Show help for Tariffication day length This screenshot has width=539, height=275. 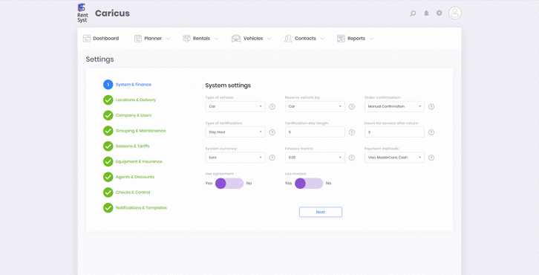[x=352, y=132]
